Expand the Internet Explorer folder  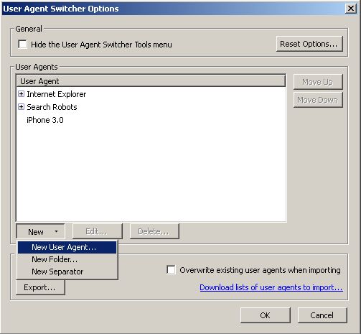coord(21,94)
